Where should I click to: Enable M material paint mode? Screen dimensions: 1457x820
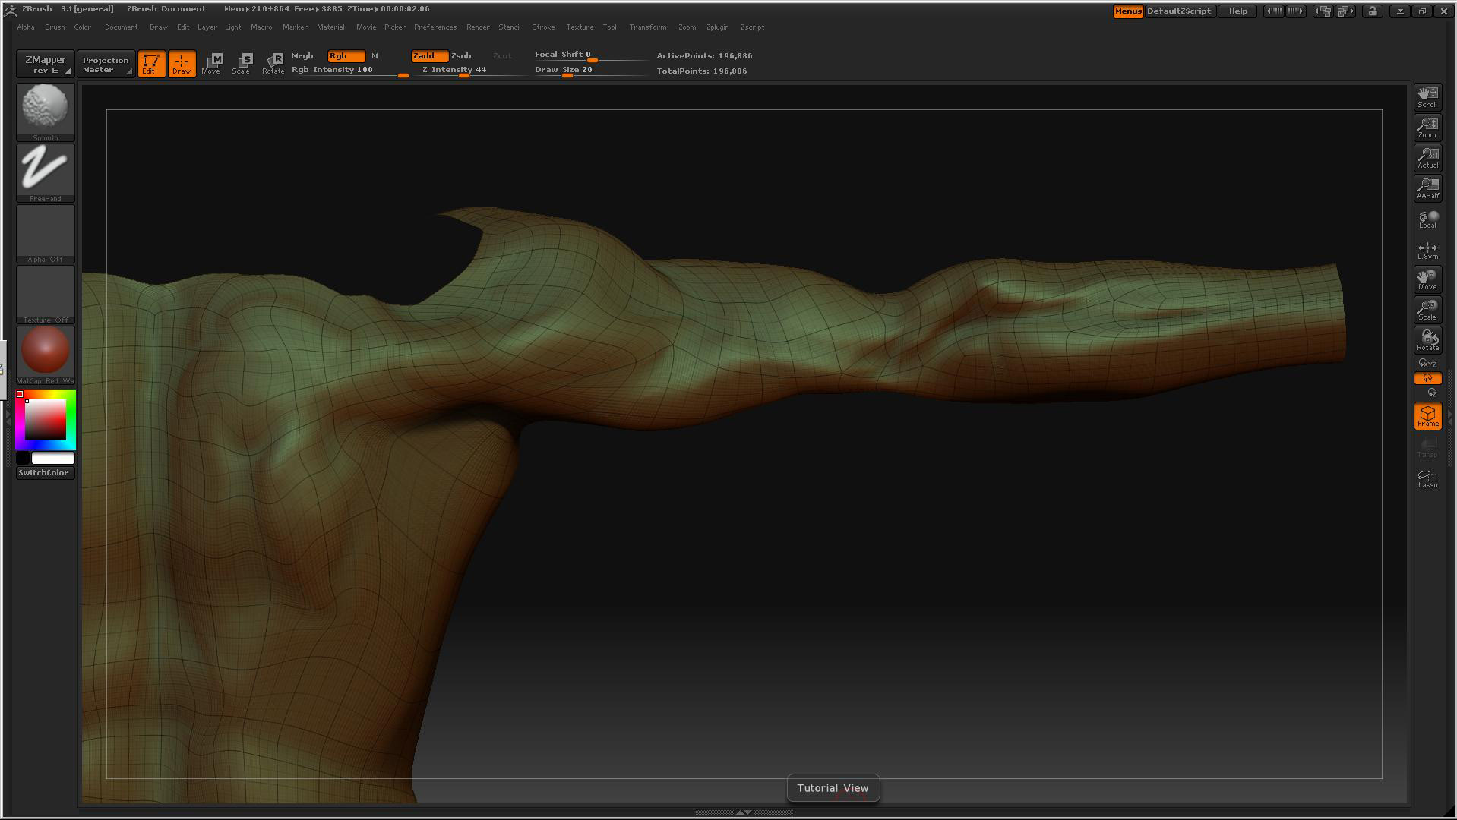point(375,56)
